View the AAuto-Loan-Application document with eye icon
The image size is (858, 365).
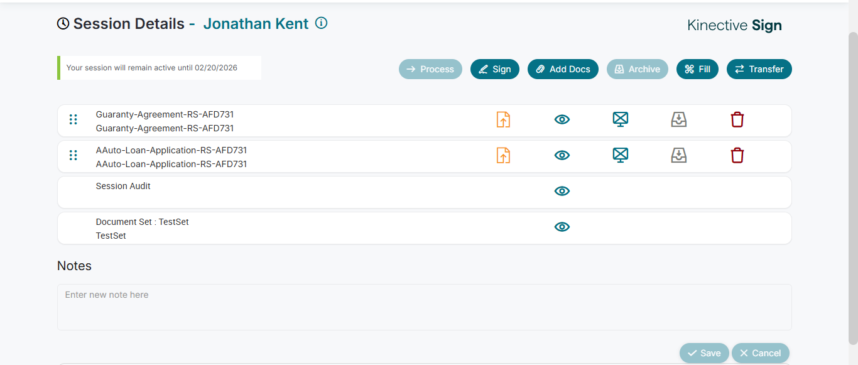[562, 155]
